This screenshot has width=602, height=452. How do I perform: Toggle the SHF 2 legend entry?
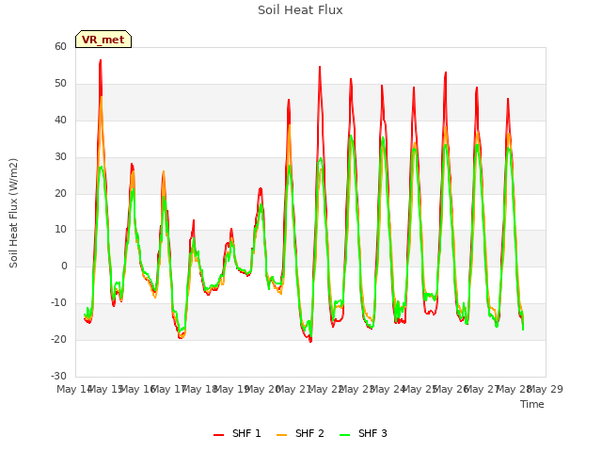pos(300,433)
